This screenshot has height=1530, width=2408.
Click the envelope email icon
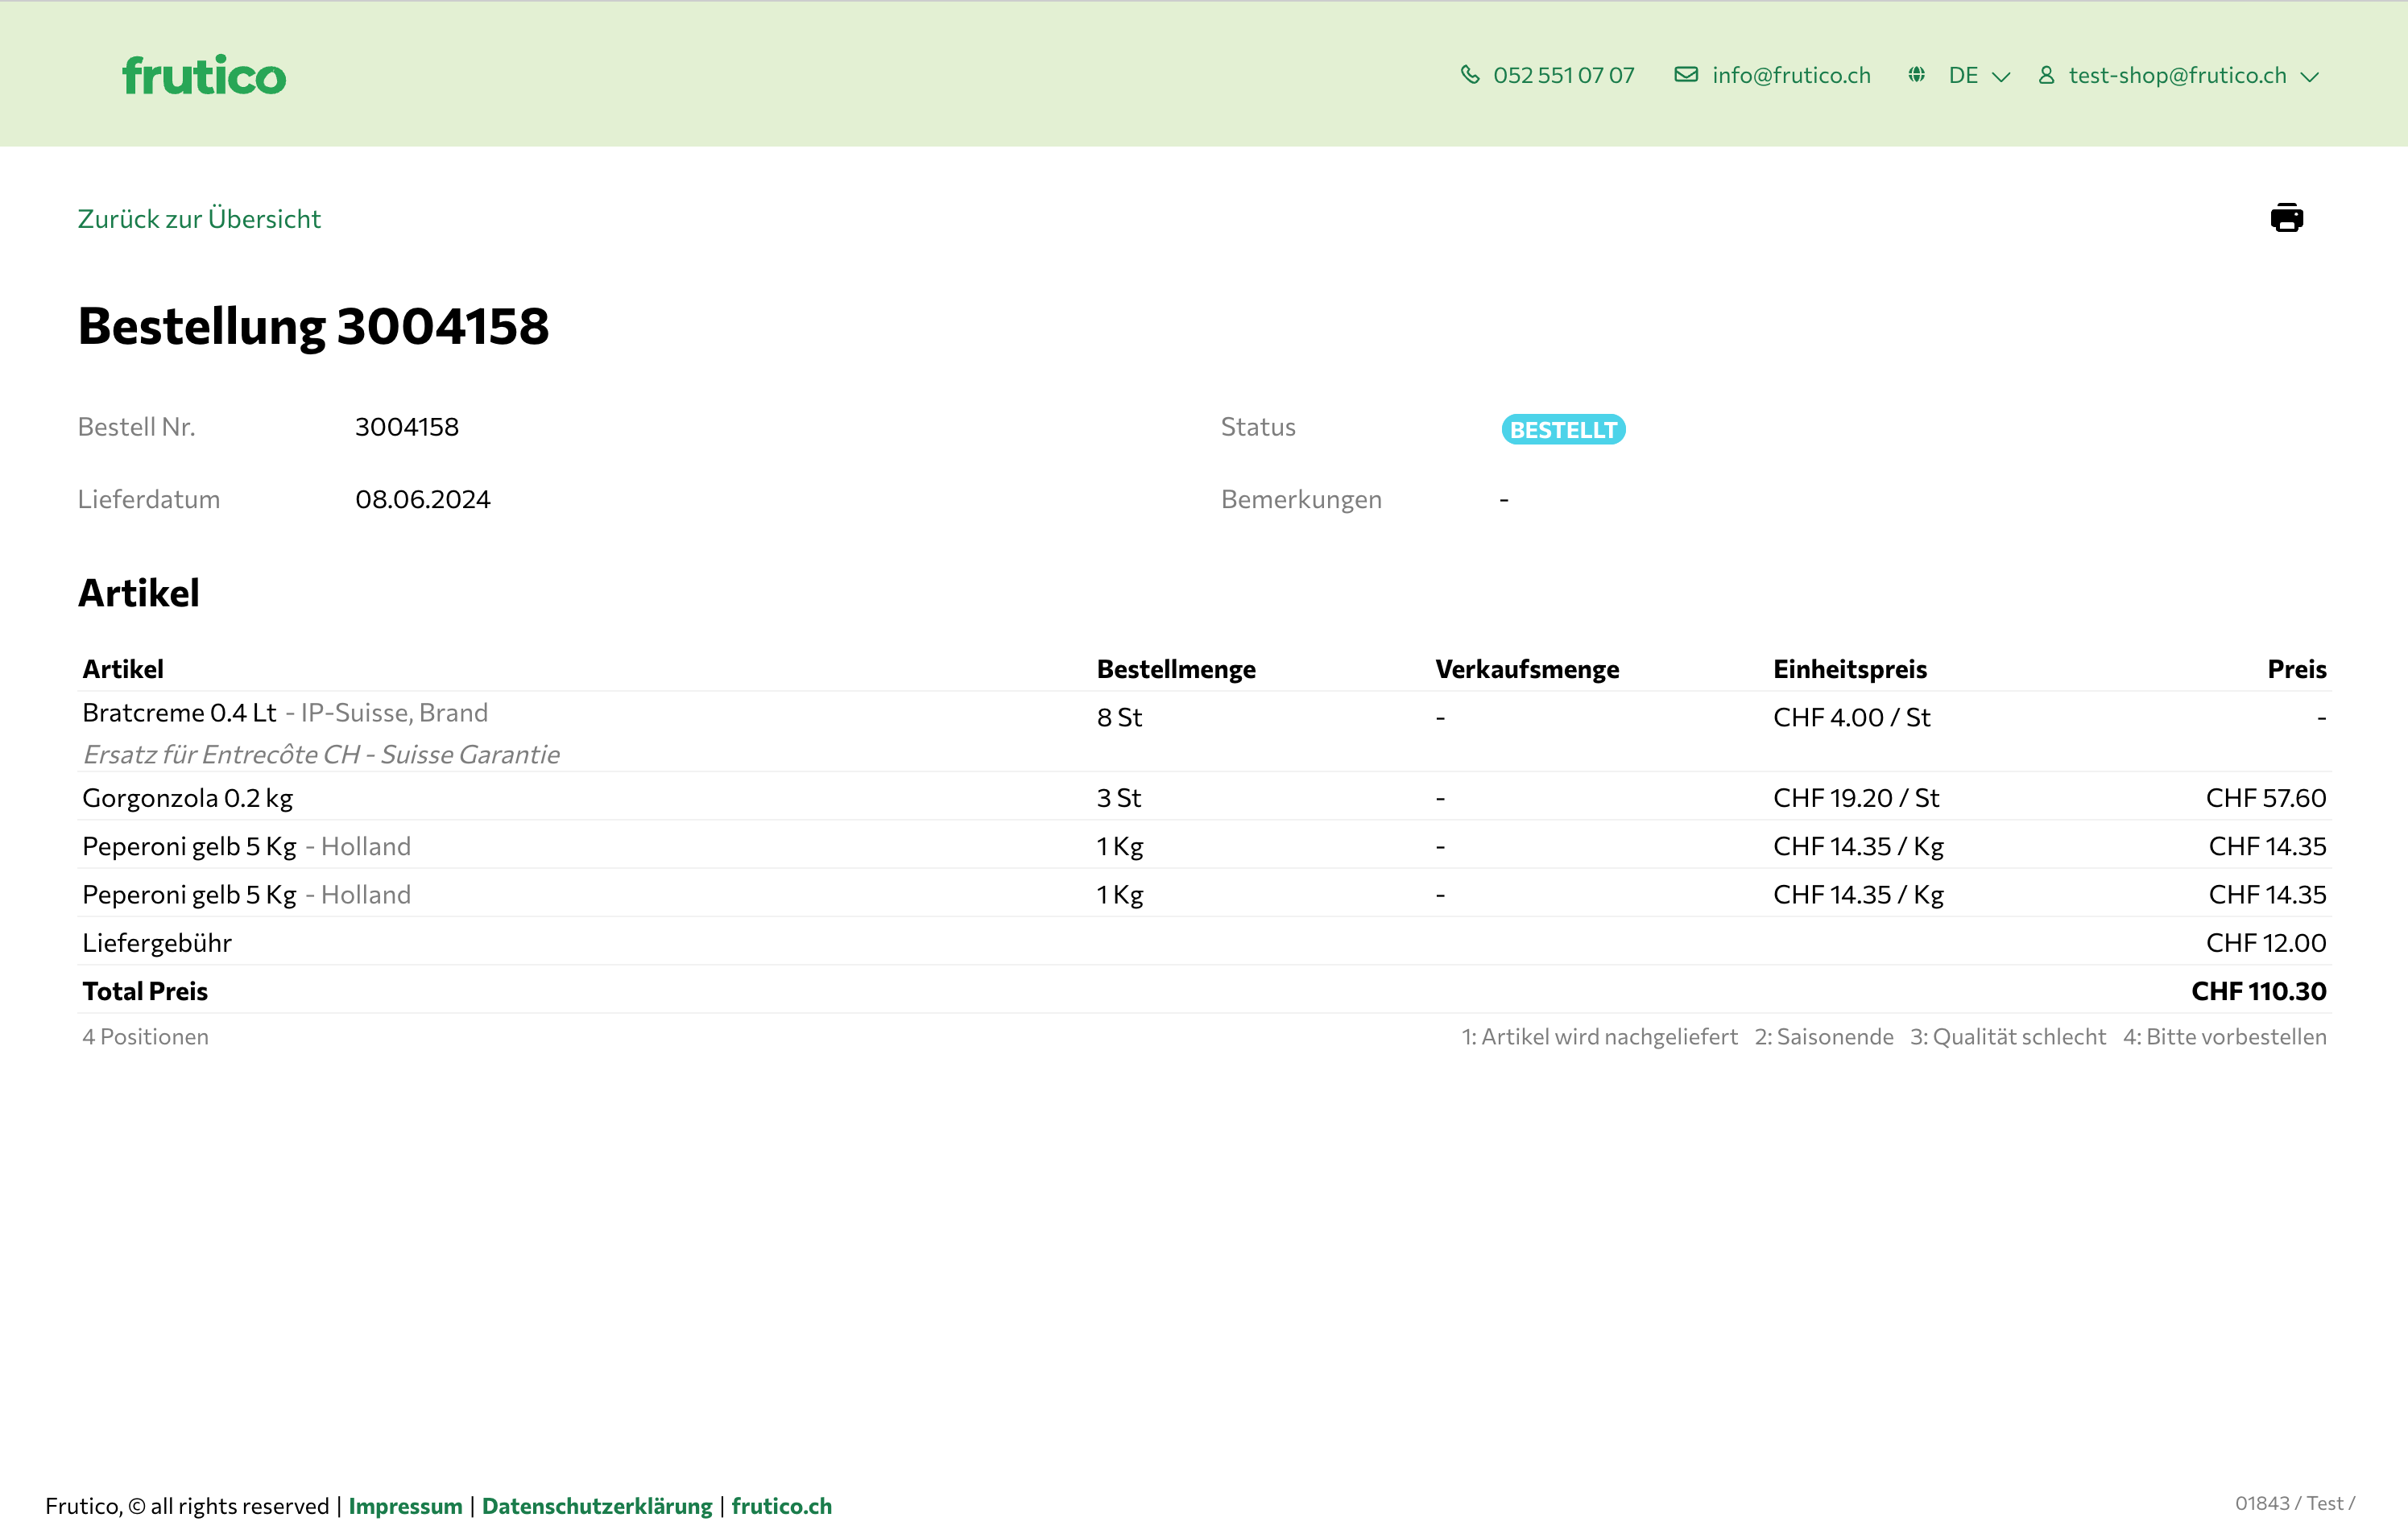(1686, 75)
